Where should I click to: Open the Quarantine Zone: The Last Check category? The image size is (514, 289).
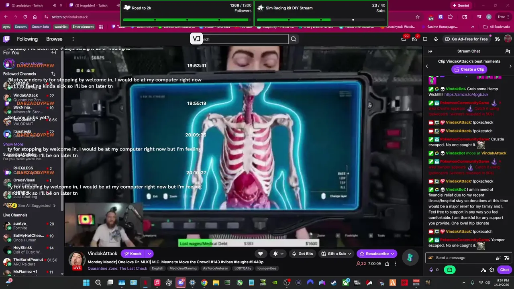[x=118, y=269]
